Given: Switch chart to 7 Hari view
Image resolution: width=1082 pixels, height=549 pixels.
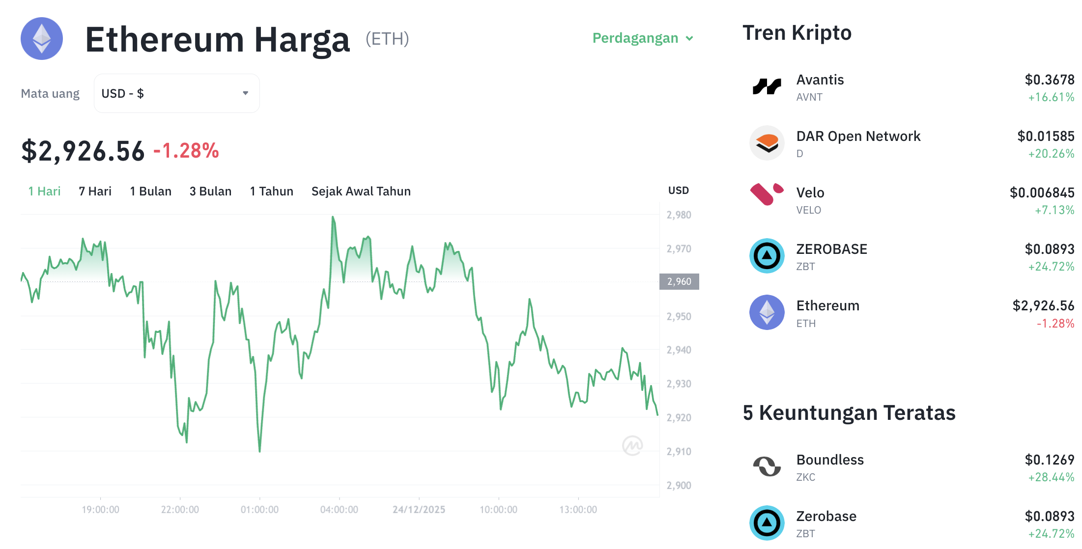Looking at the screenshot, I should [x=95, y=191].
